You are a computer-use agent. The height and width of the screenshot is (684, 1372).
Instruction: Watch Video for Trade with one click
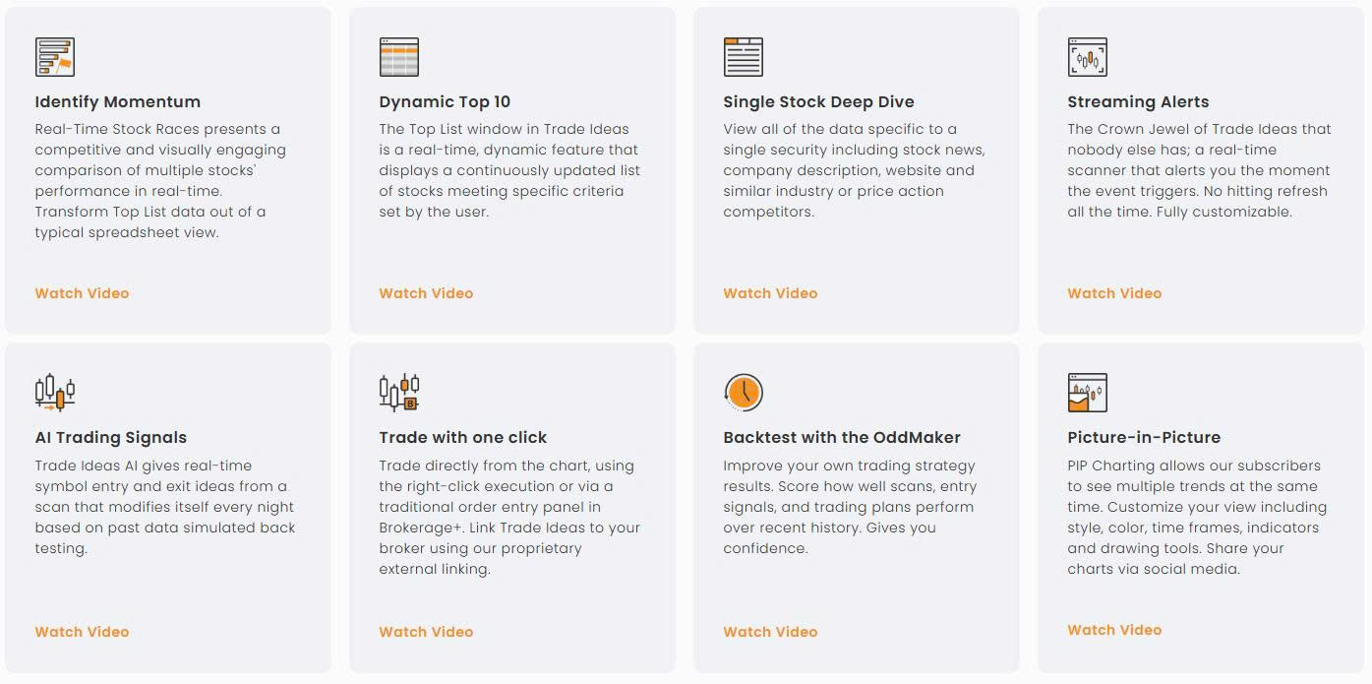426,632
